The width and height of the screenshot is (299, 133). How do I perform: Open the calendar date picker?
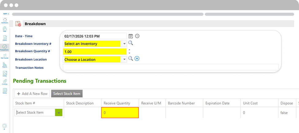tap(130, 36)
